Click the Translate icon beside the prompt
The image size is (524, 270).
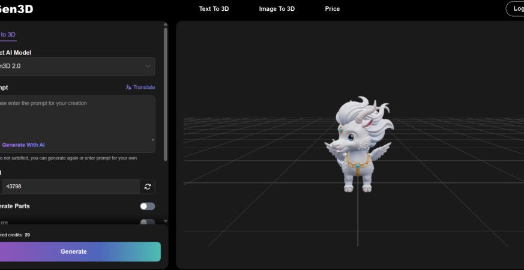[128, 88]
